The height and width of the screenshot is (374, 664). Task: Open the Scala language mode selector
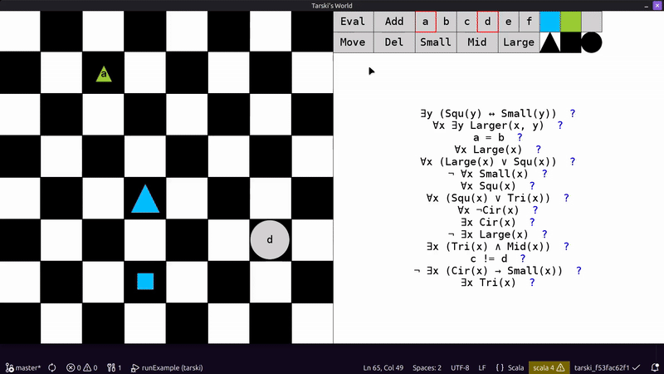(x=510, y=367)
